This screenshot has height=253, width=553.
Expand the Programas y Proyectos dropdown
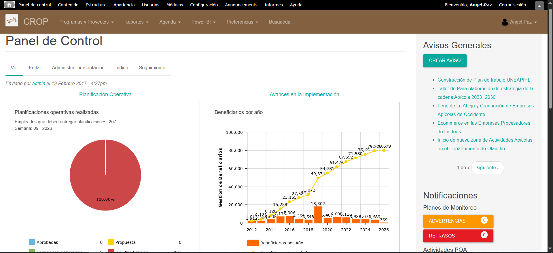pyautogui.click(x=86, y=22)
